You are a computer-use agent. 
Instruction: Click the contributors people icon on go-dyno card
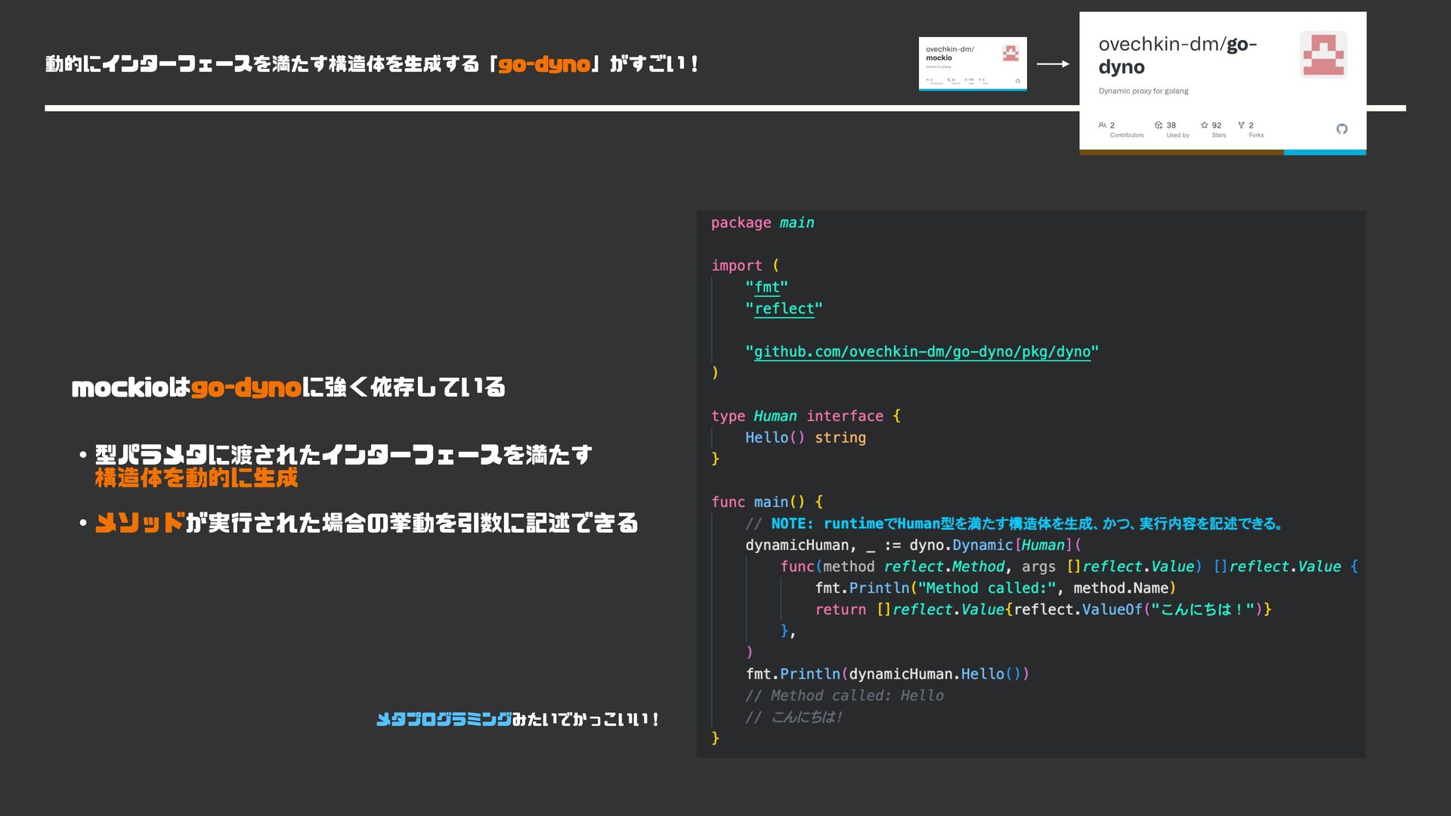1103,125
